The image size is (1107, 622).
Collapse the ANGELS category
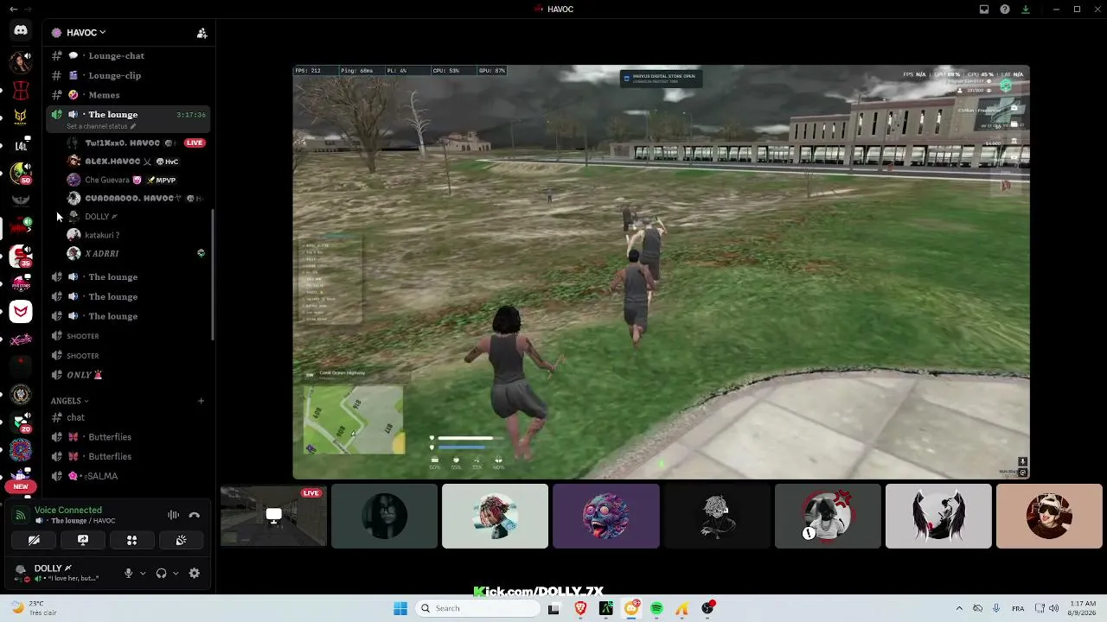tap(69, 401)
